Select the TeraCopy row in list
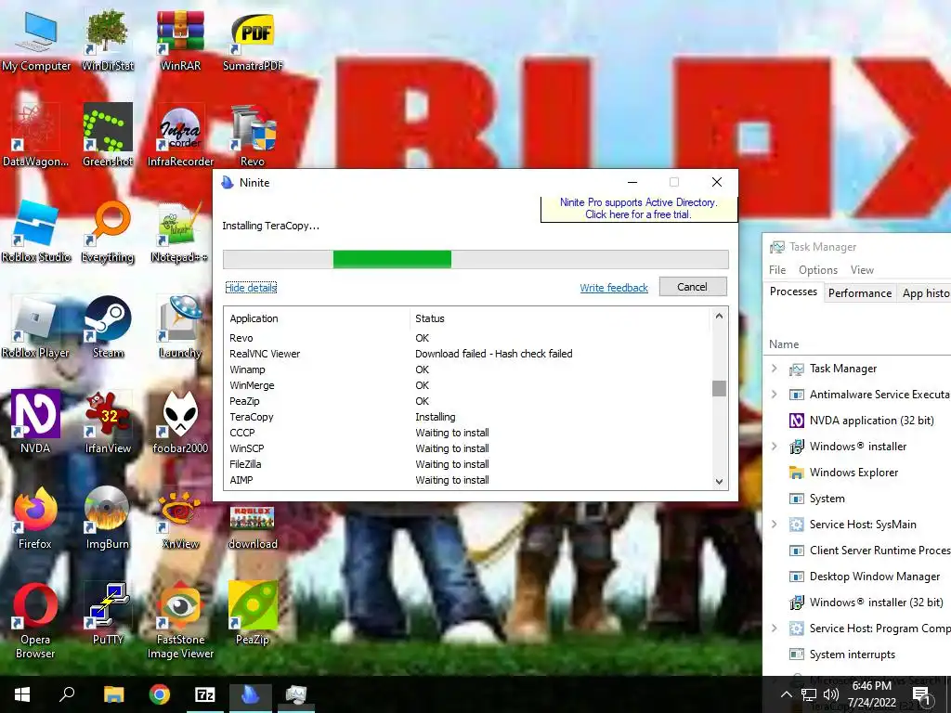The height and width of the screenshot is (713, 951). (x=468, y=417)
